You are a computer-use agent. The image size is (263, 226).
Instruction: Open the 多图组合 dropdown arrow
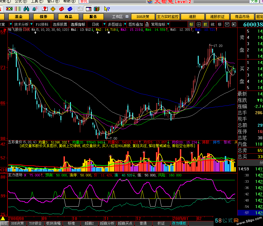pyautogui.click(x=125, y=25)
